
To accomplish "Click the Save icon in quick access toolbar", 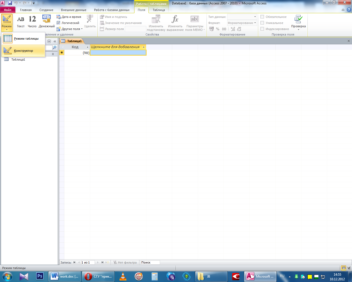I will point(10,3).
